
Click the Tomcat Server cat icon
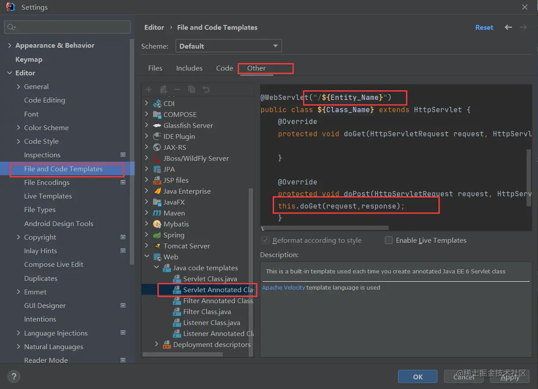click(157, 246)
